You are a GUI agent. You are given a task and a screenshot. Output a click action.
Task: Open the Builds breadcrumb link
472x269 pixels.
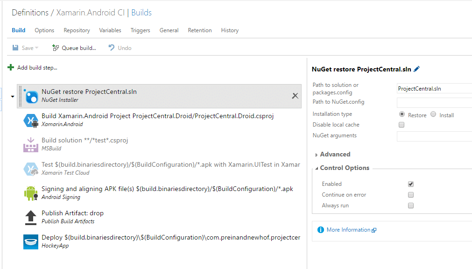141,12
